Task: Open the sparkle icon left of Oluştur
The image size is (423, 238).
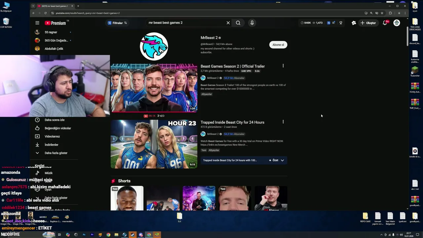Action: point(354,23)
